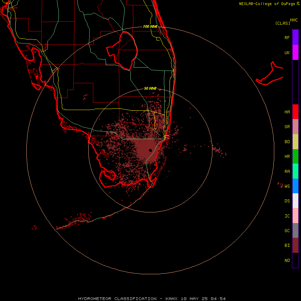This screenshot has width=301, height=301.
Task: Click the Hydrometeor Classification KAMX title caption
Action: pyautogui.click(x=152, y=299)
